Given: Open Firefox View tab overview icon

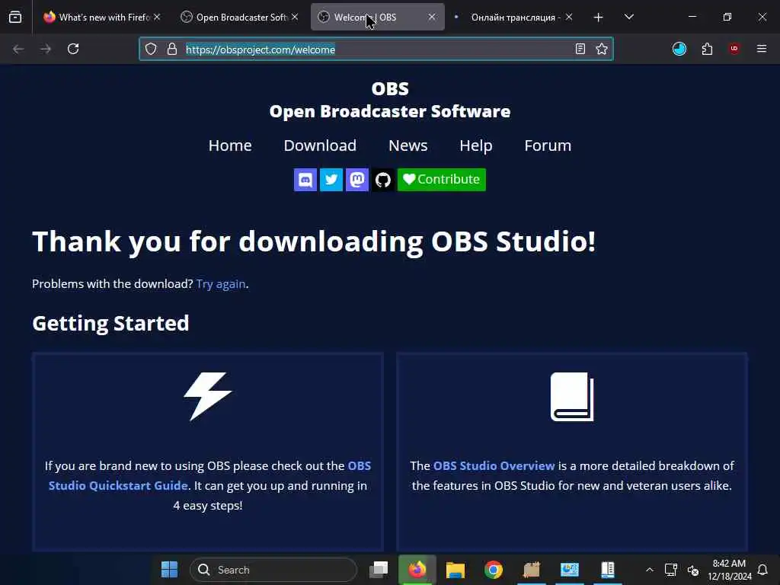Looking at the screenshot, I should [x=15, y=18].
